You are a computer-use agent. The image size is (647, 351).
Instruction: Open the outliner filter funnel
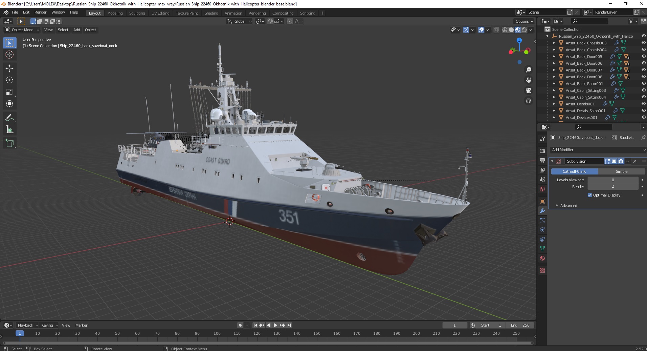click(631, 21)
